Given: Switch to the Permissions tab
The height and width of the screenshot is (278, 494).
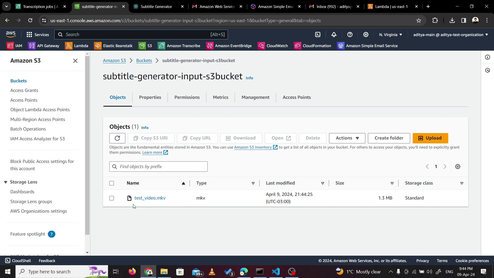Looking at the screenshot, I should click(x=187, y=97).
